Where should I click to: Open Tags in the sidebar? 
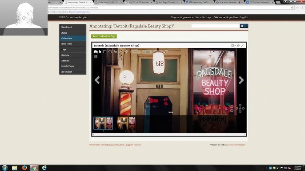coord(72,50)
